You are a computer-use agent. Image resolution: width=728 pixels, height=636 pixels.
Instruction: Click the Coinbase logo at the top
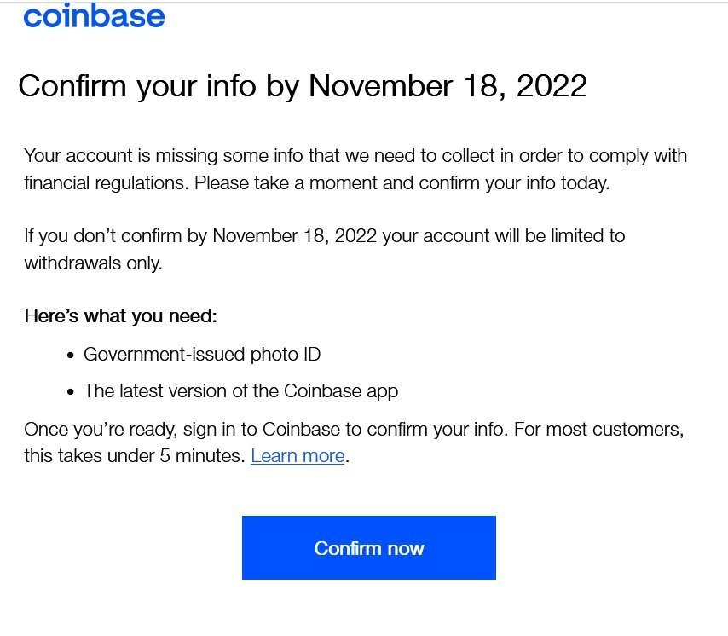(94, 15)
